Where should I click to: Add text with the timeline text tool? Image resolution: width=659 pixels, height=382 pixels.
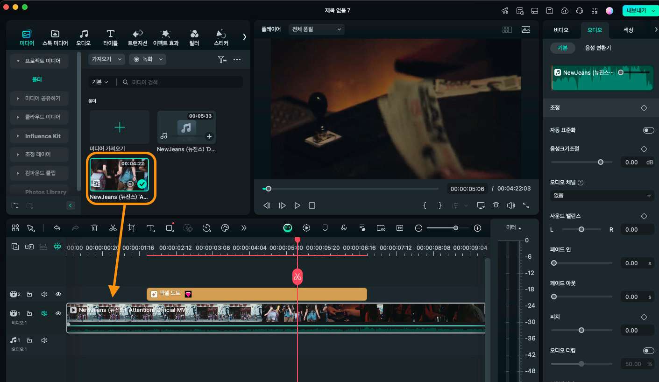pos(150,228)
